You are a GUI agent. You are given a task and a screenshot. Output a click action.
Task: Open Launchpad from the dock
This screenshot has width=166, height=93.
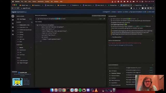click(56, 90)
